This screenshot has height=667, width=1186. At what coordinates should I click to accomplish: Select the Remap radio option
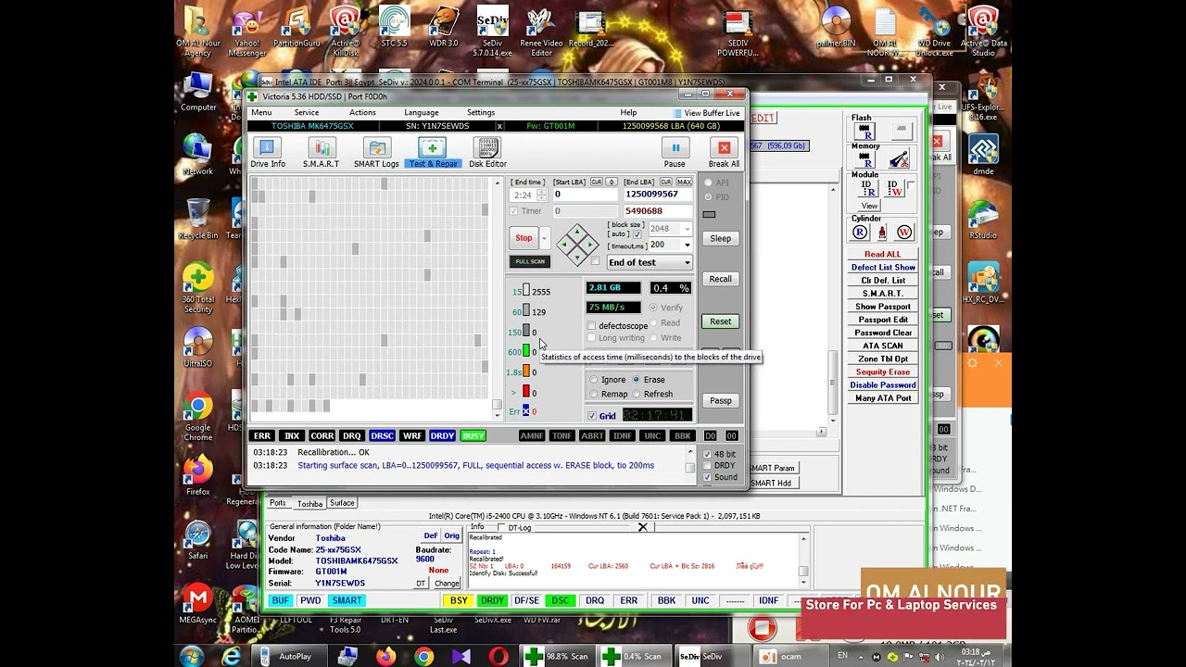pyautogui.click(x=594, y=394)
